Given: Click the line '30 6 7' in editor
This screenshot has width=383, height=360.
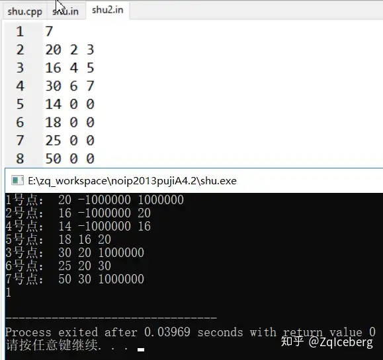Looking at the screenshot, I should click(70, 86).
